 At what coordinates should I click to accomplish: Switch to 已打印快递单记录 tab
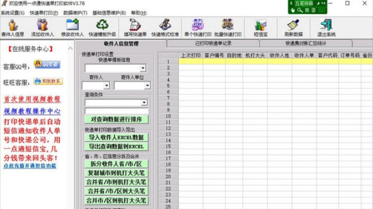tap(213, 43)
